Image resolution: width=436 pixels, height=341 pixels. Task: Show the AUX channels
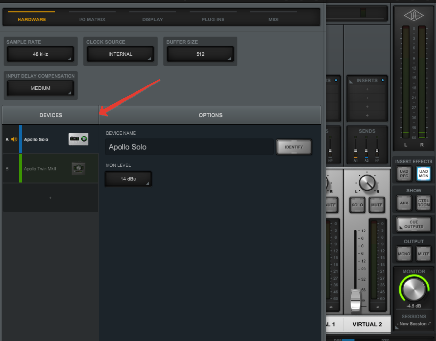pyautogui.click(x=404, y=203)
